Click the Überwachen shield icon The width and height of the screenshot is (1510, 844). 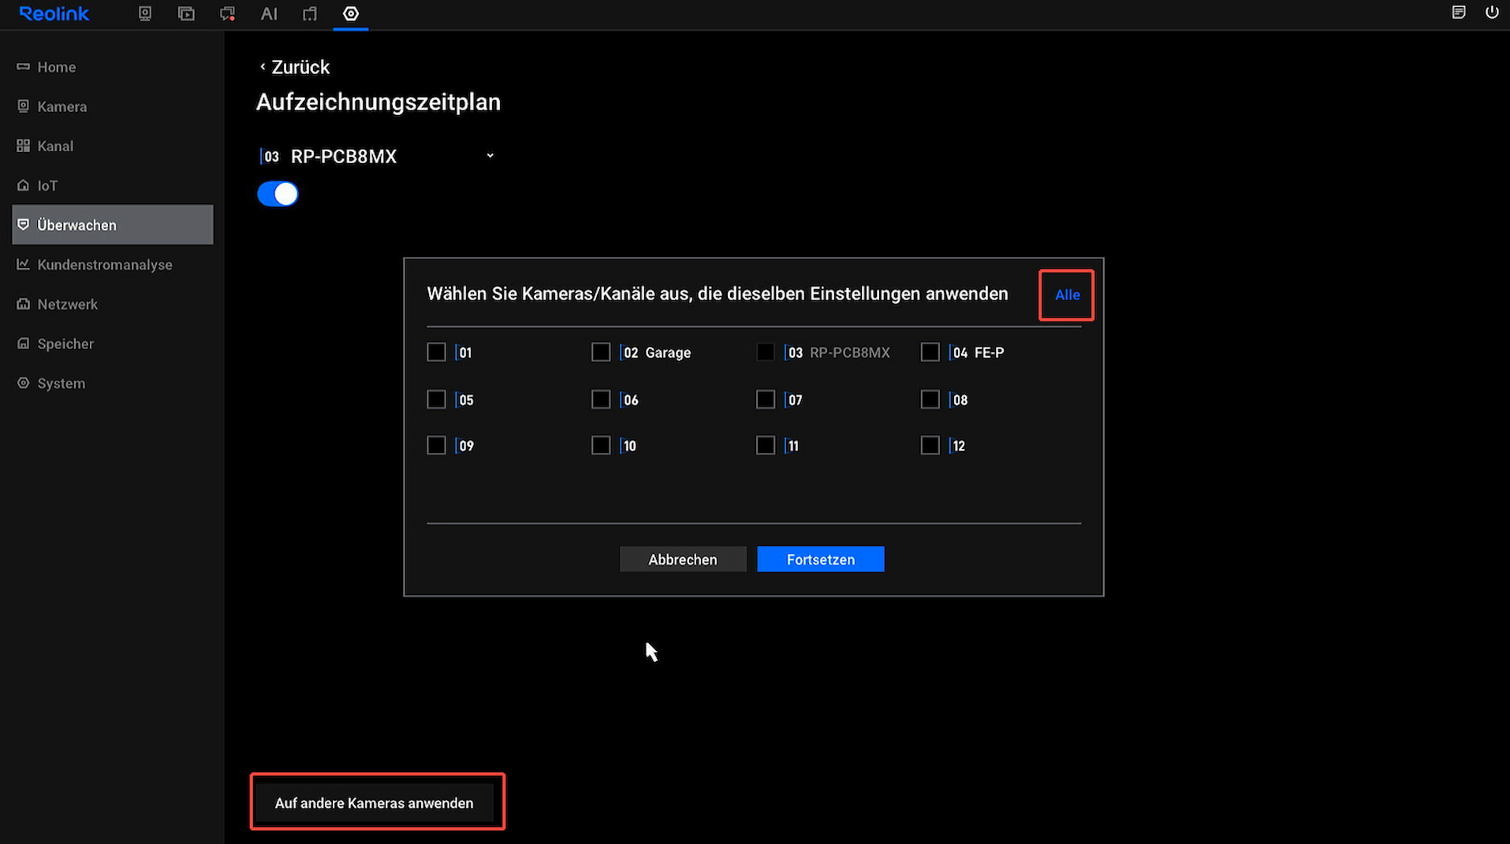coord(23,225)
